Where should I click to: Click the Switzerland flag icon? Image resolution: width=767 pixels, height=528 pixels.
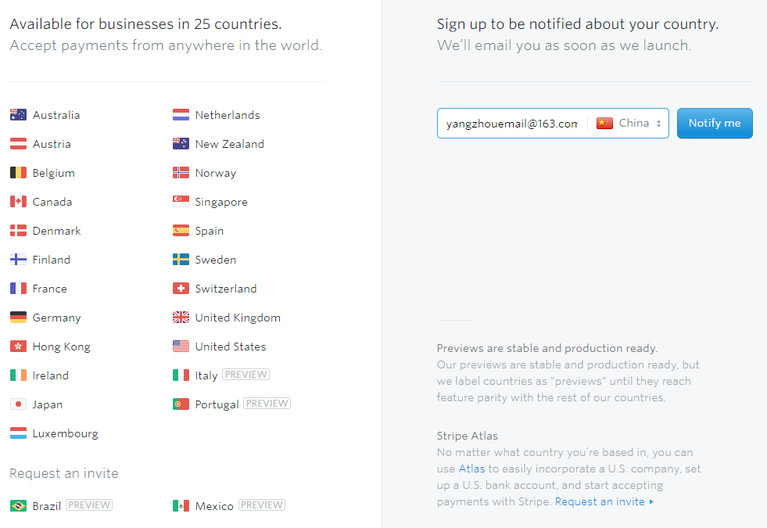point(181,289)
